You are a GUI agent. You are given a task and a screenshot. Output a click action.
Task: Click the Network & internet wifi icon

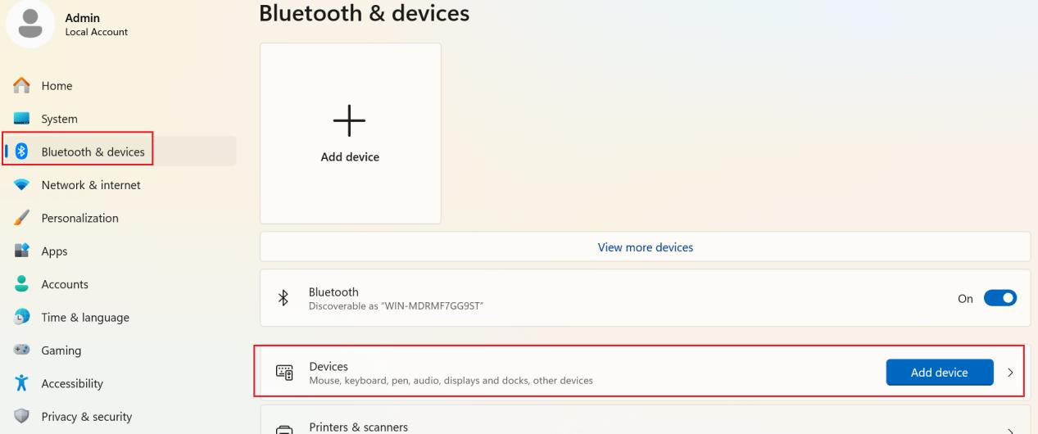click(22, 185)
